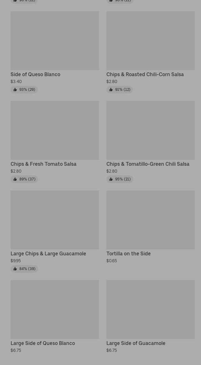Viewport: 201px width, 365px height.
Task: Open the Side of Queso Blanco image
Action: [x=55, y=41]
